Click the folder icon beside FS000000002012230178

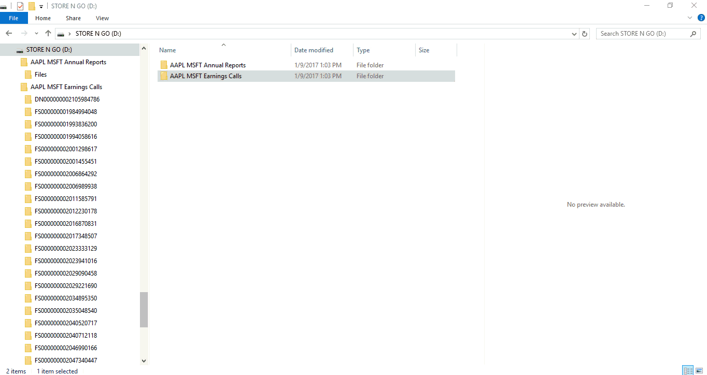pos(28,211)
